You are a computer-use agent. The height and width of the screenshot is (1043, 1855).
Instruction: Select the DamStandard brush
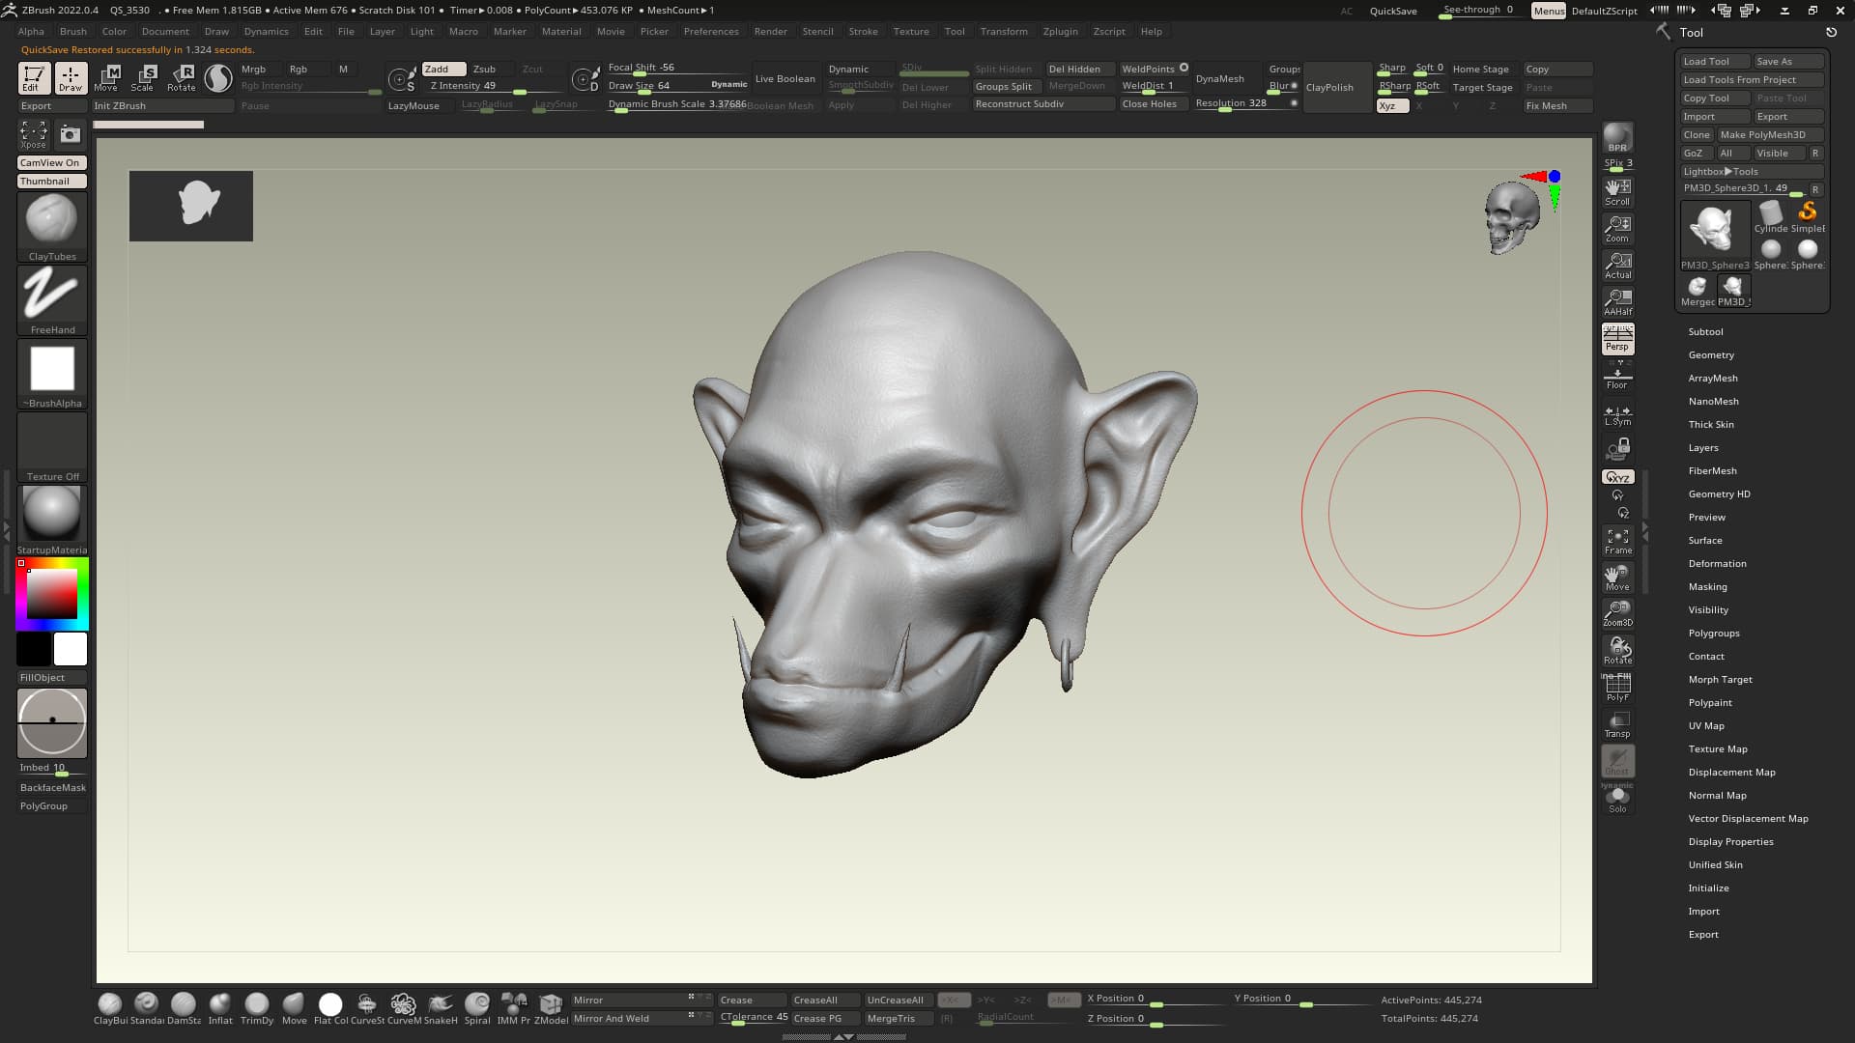click(184, 1004)
